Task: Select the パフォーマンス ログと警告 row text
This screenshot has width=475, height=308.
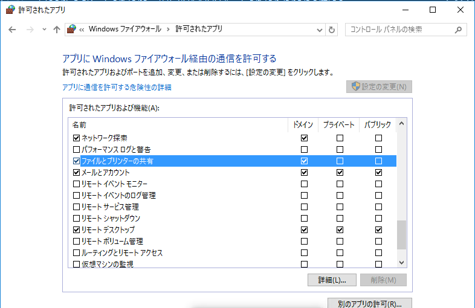Action: 116,150
